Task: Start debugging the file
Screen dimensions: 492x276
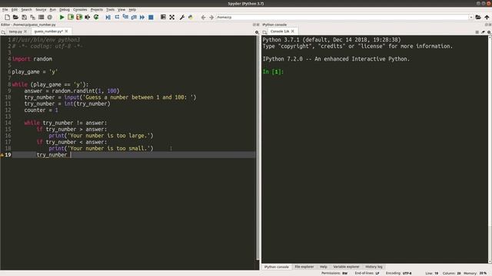Action: [x=108, y=17]
